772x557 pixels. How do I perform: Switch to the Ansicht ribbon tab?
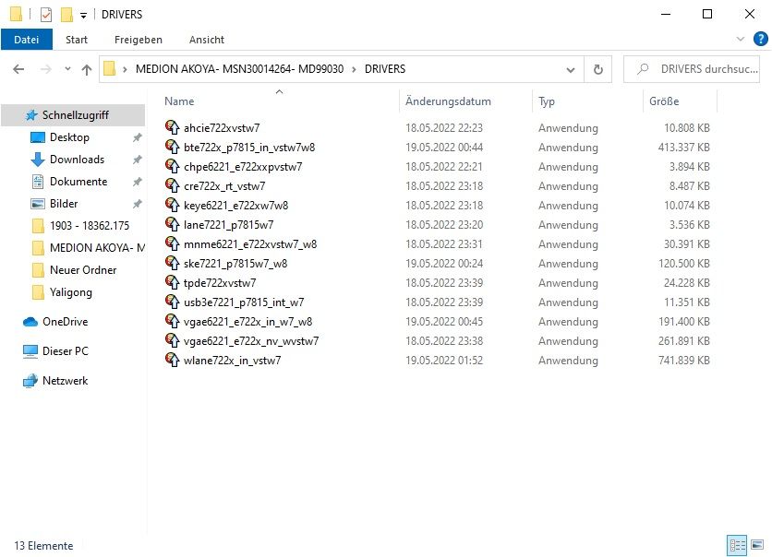click(x=207, y=40)
